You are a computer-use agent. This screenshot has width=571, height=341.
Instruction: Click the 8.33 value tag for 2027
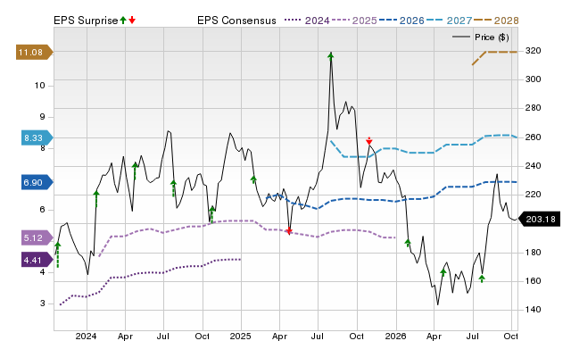point(37,138)
